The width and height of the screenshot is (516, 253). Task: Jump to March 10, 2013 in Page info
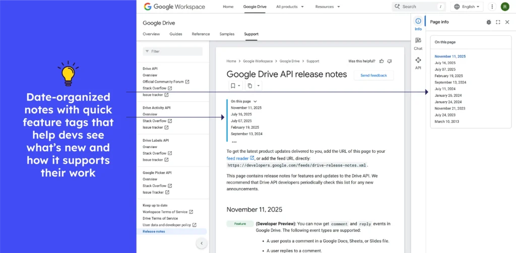coord(446,122)
